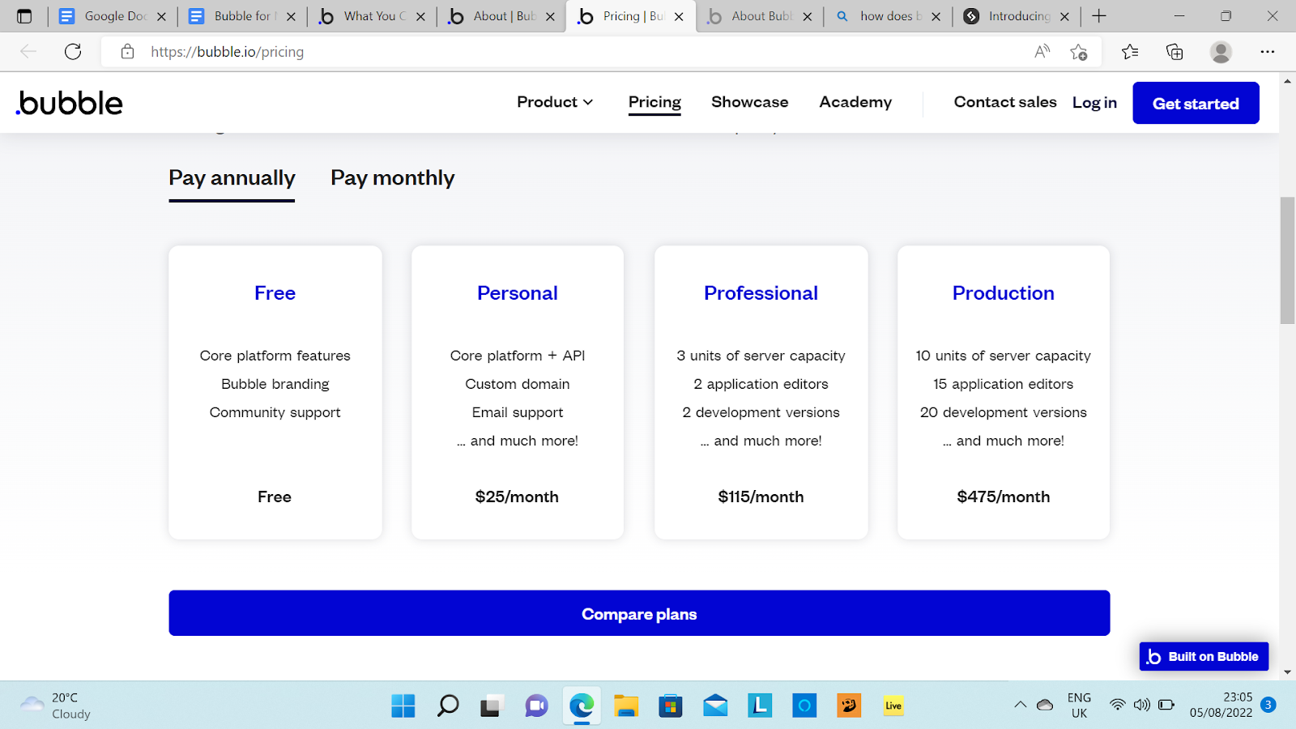Select the Personal plan heading
Viewport: 1296px width, 729px height.
pos(518,293)
